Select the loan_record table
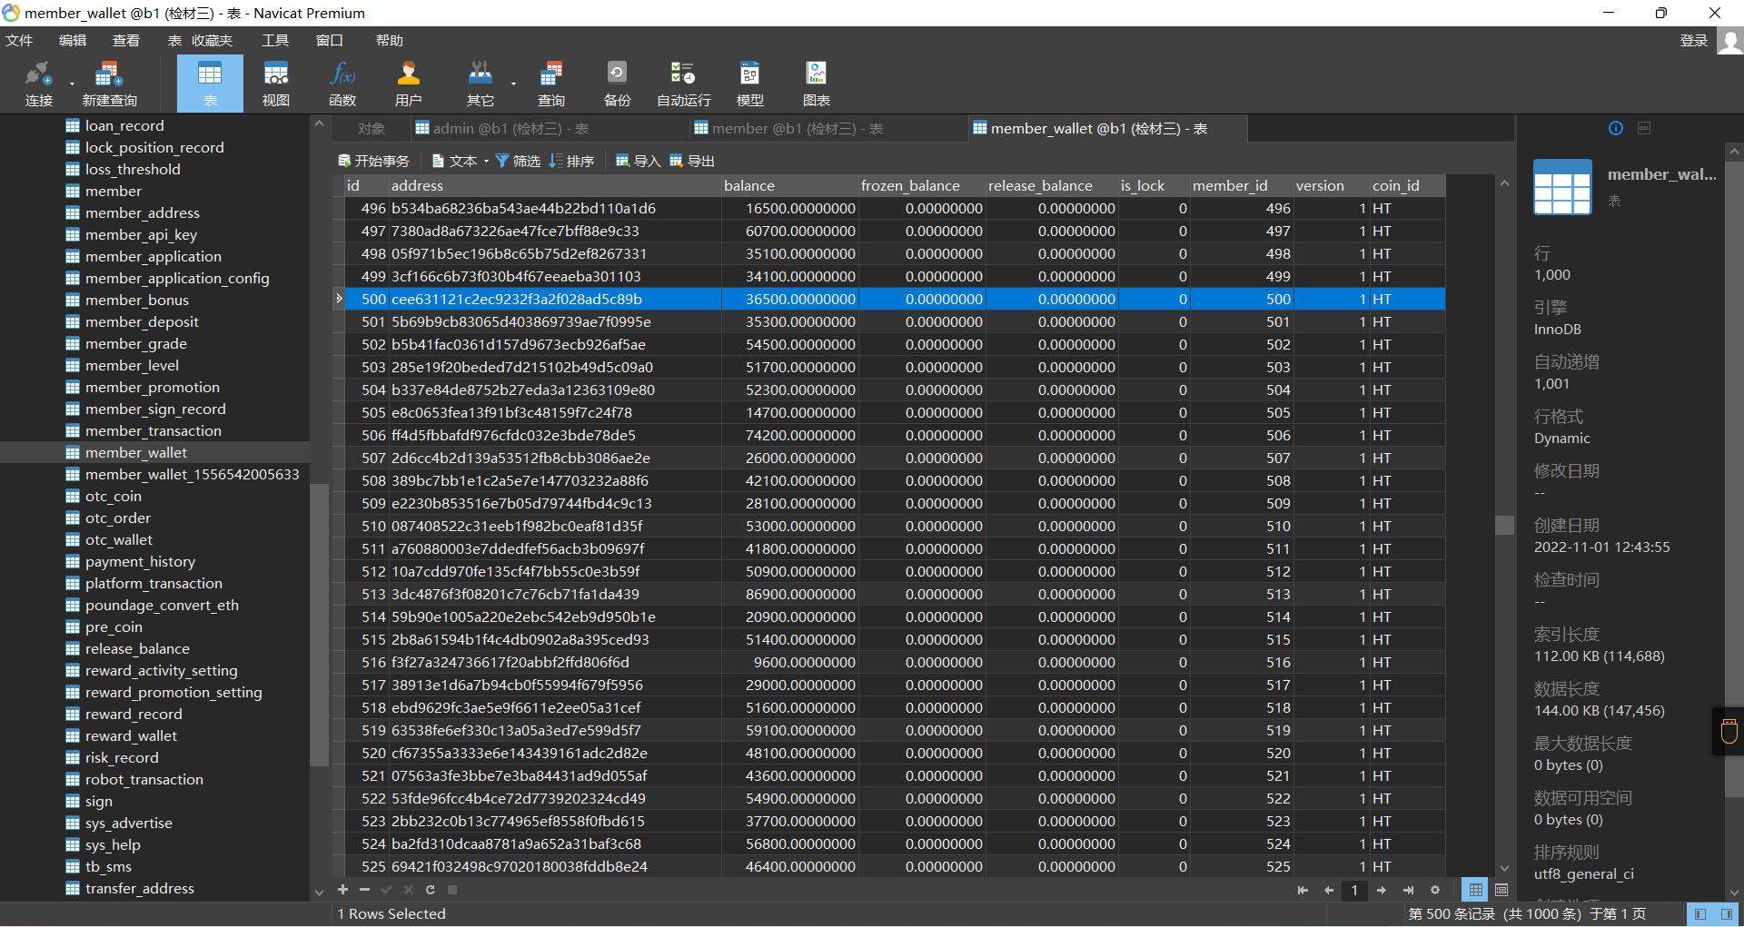This screenshot has height=927, width=1744. point(124,125)
